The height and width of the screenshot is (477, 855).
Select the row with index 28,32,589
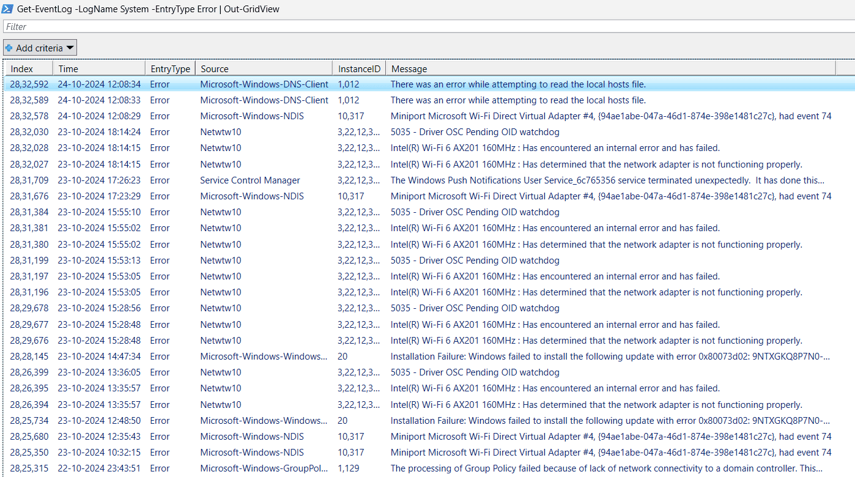(x=429, y=100)
